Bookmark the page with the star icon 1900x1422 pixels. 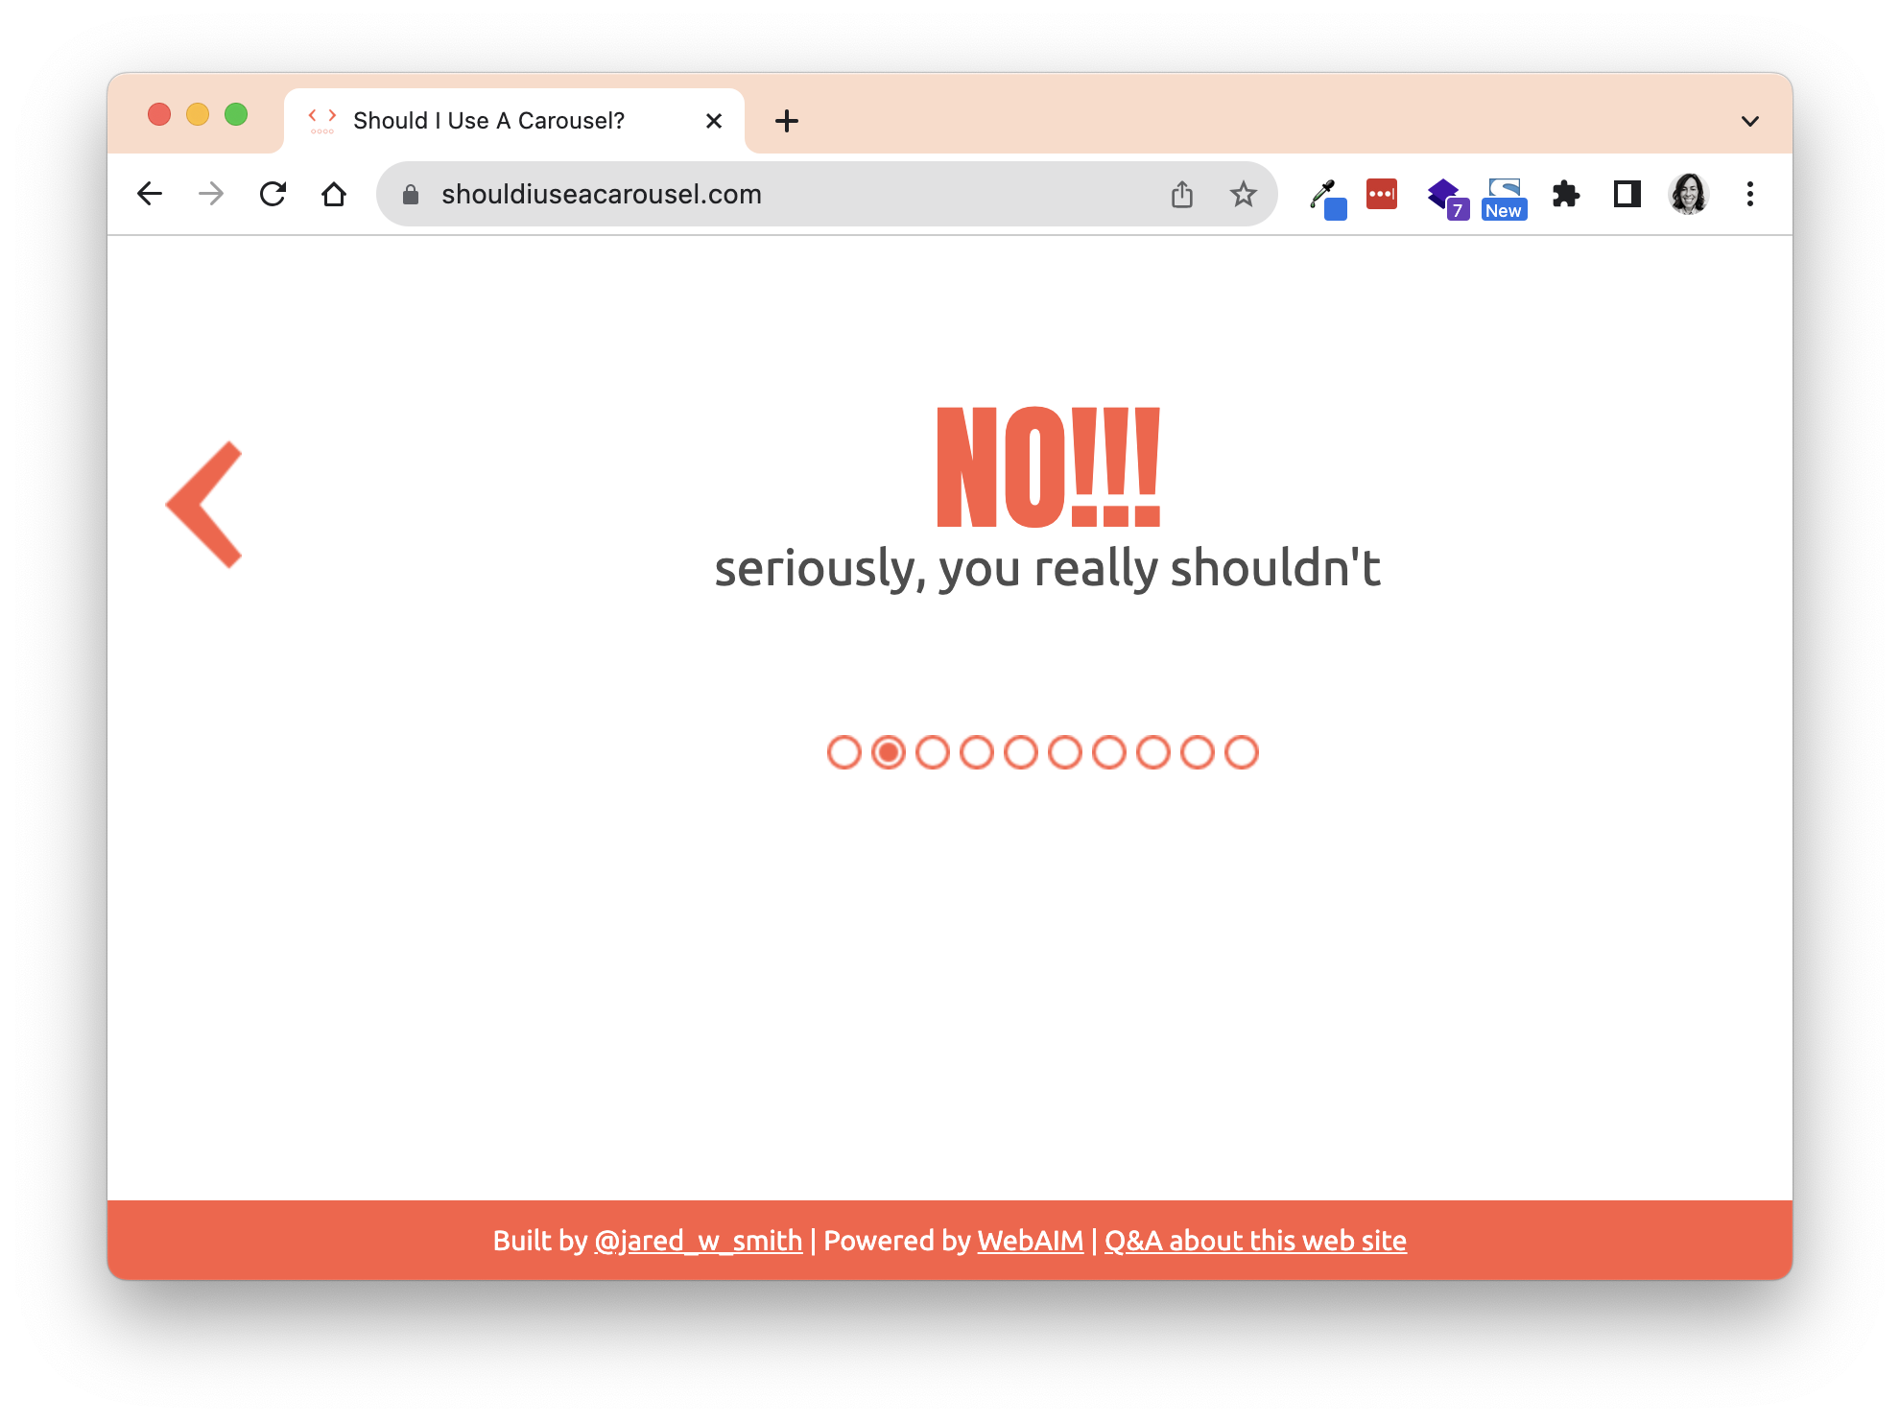coord(1244,194)
